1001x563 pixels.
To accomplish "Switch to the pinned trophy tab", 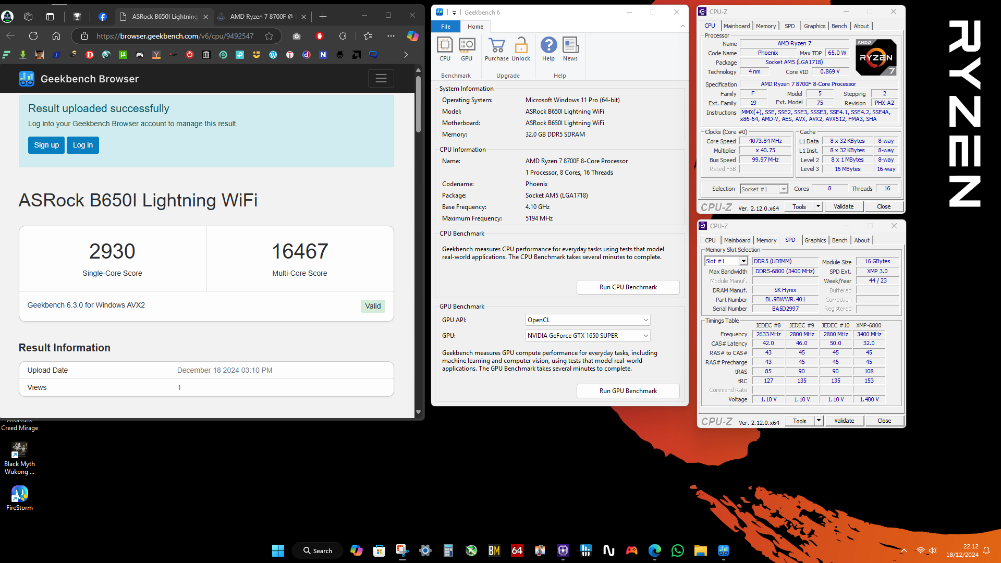I will click(77, 17).
